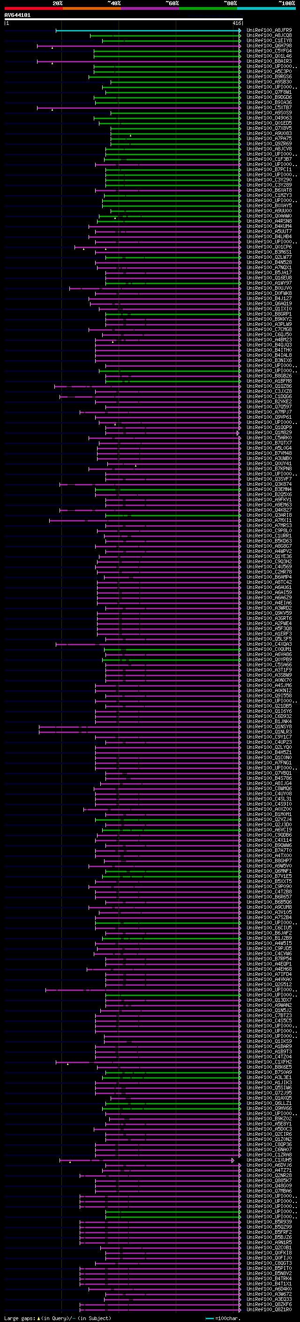This screenshot has width=300, height=1322.
Task: Click the white query ruler bar
Action: (123, 20)
